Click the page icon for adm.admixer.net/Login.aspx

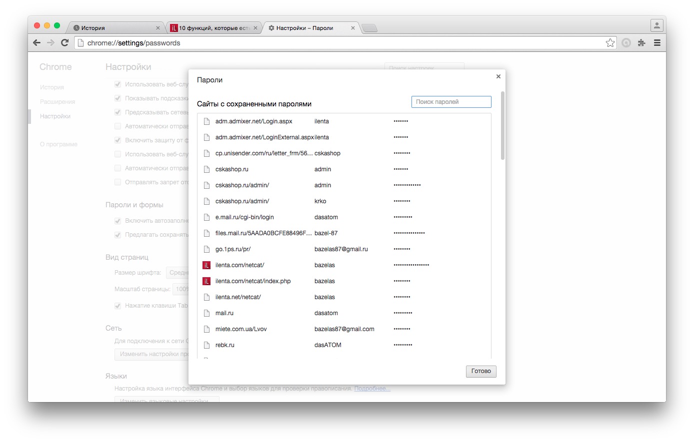pyautogui.click(x=206, y=121)
